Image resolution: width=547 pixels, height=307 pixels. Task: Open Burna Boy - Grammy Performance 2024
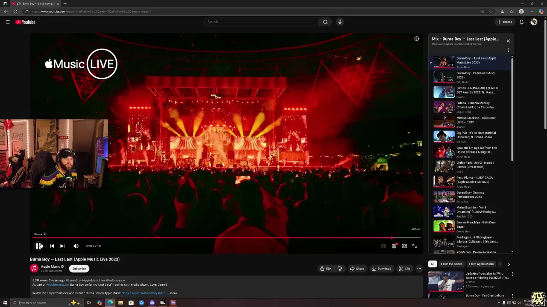(470, 197)
